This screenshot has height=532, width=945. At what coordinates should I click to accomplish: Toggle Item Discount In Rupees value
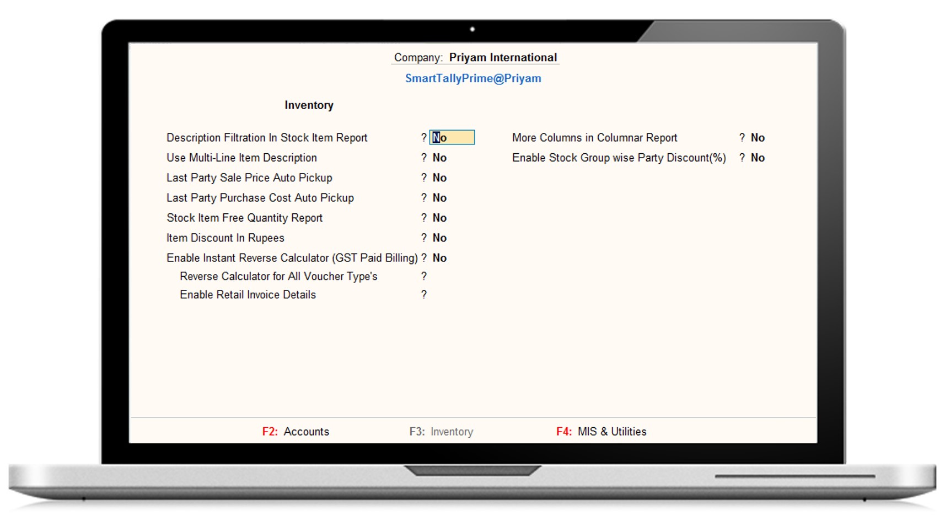(x=439, y=238)
